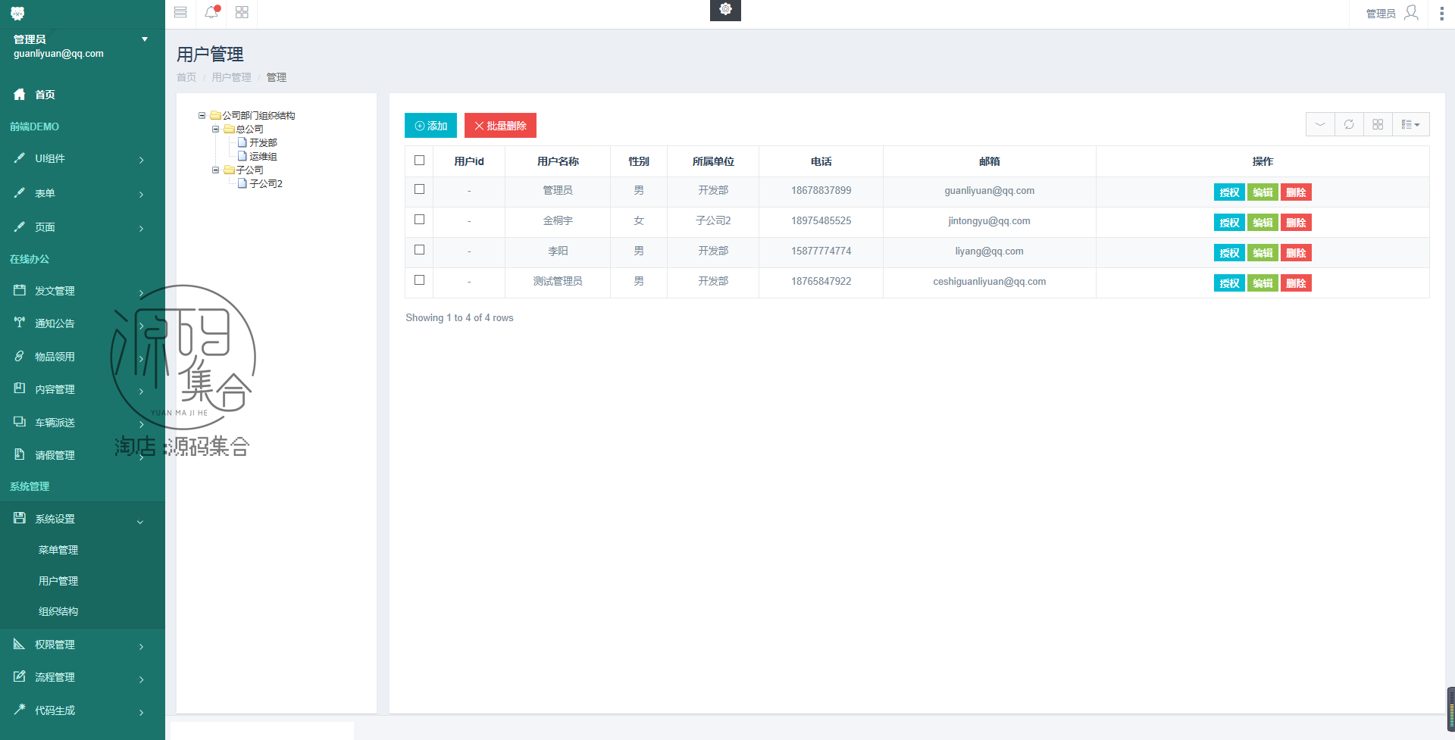Image resolution: width=1455 pixels, height=740 pixels.
Task: Select the 运维组 tree node
Action: pyautogui.click(x=263, y=157)
